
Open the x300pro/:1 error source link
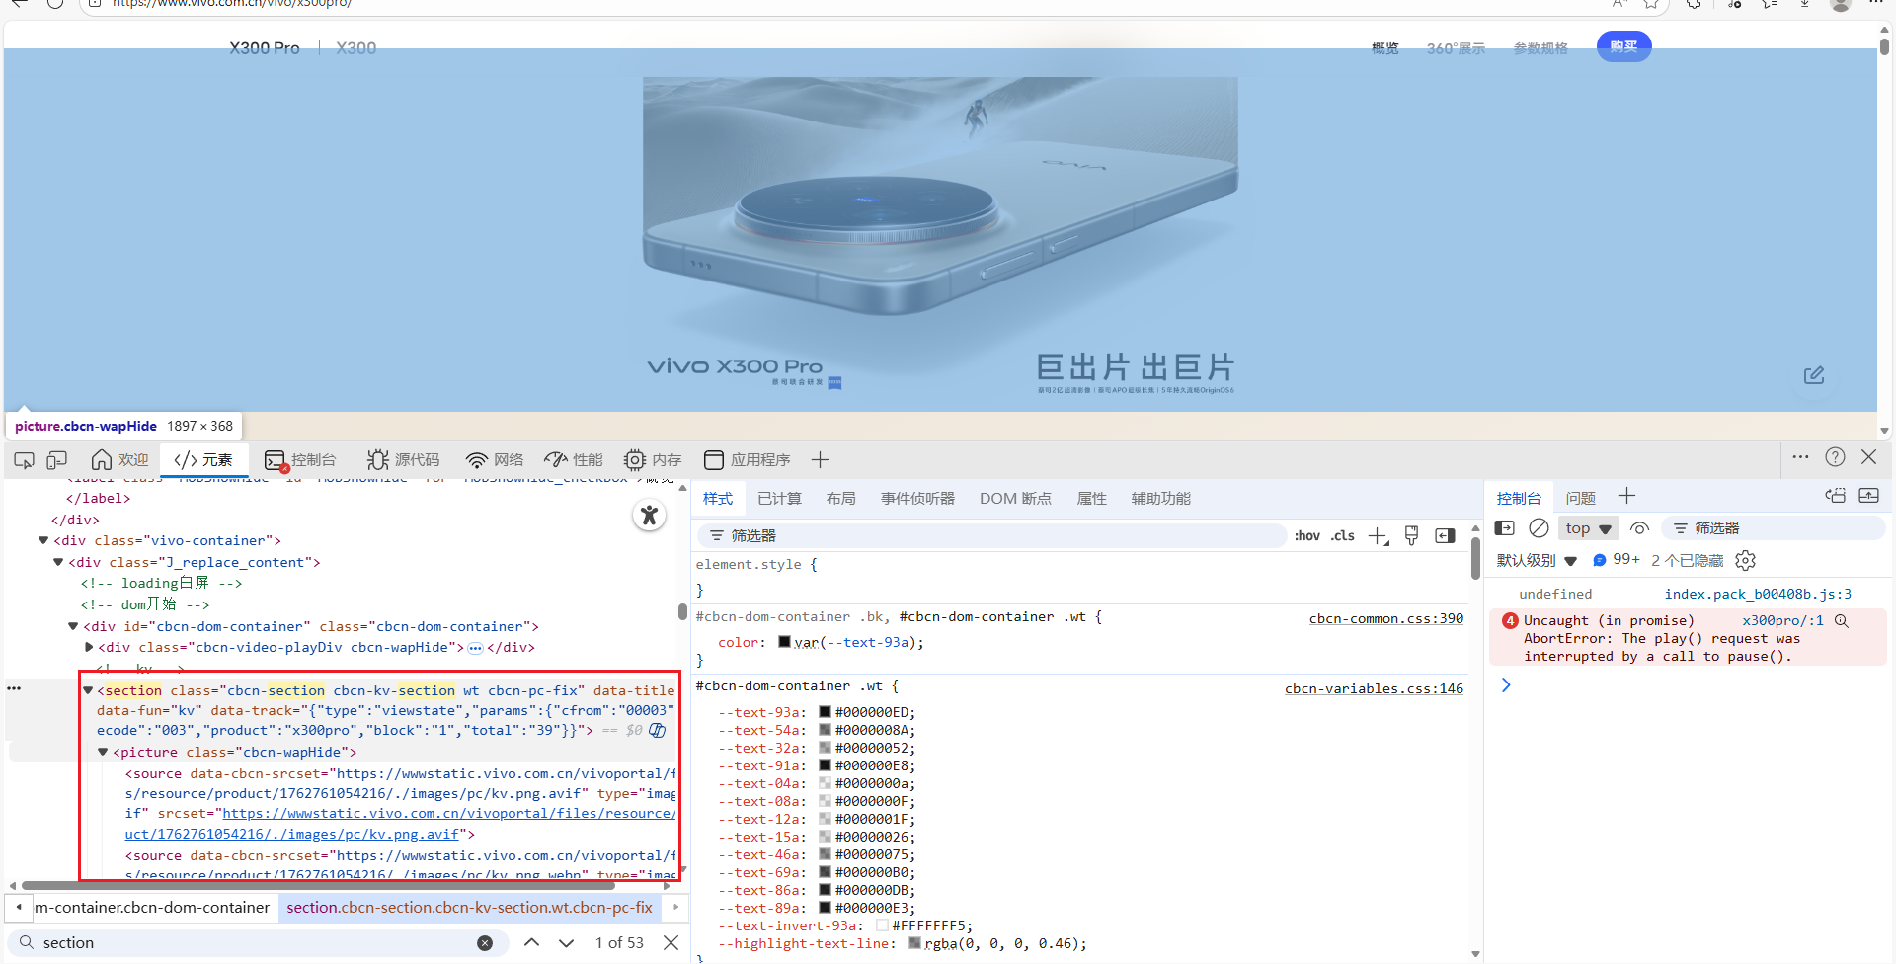tap(1782, 621)
